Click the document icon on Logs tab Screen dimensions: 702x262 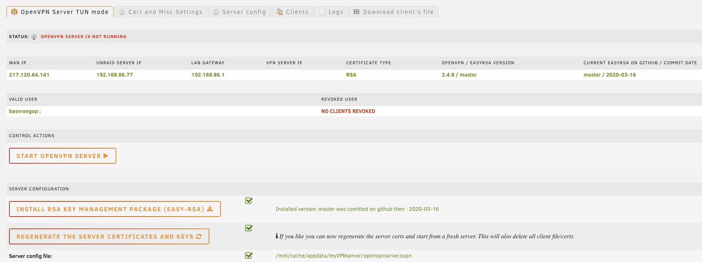point(322,12)
